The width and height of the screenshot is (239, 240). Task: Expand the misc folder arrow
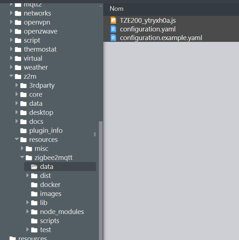point(22,148)
